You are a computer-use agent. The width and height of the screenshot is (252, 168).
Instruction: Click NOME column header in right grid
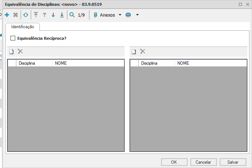click(x=183, y=63)
